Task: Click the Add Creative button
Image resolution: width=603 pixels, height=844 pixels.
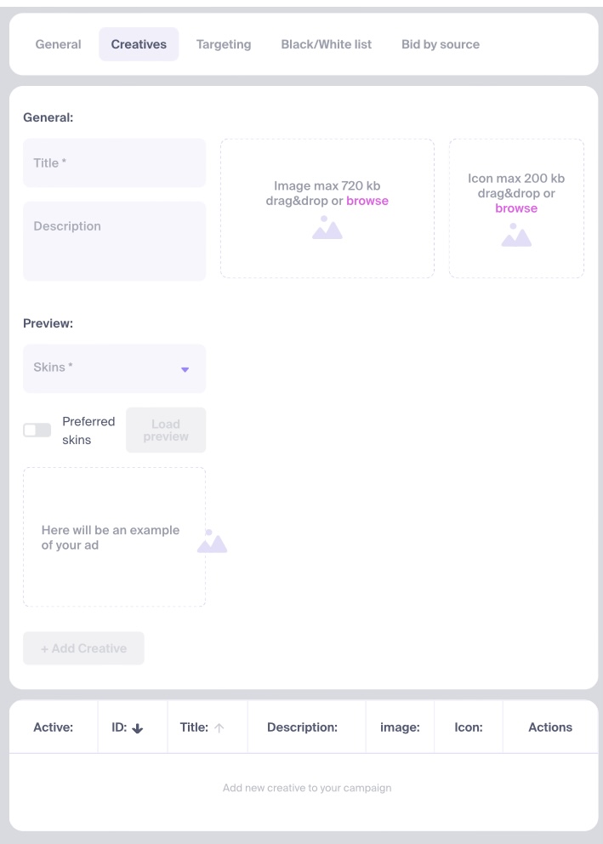Action: pos(83,648)
